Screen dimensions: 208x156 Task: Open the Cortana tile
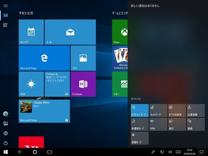(x=57, y=84)
